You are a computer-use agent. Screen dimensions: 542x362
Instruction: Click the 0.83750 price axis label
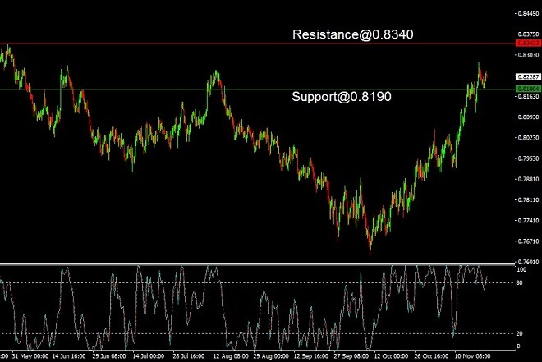coord(528,34)
